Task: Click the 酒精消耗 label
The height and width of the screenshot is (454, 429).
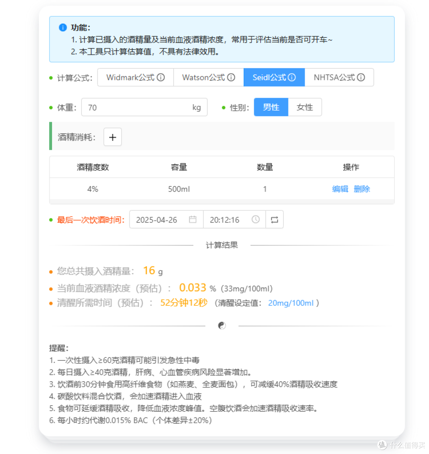Action: coord(76,137)
